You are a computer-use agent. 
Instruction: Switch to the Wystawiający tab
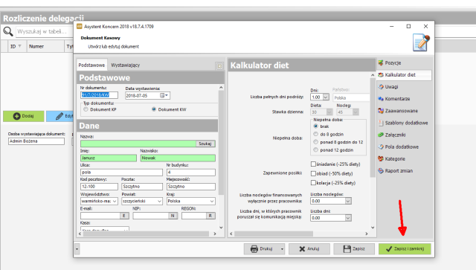tap(126, 65)
